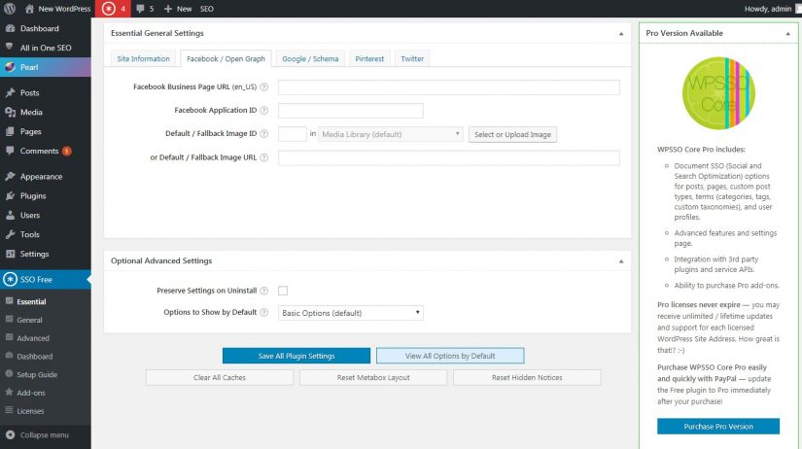Collapse the Optional Advanced Settings panel
802x449 pixels.
pos(621,261)
